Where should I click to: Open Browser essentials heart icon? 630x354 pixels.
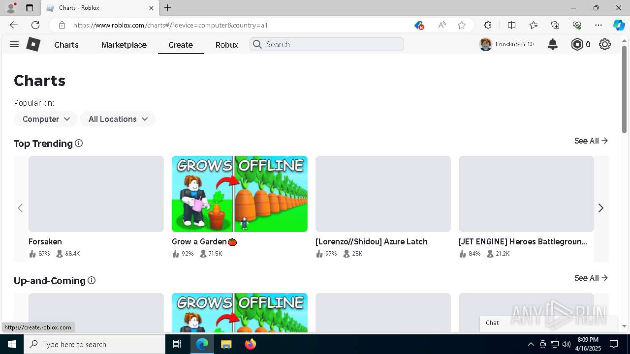(x=577, y=25)
